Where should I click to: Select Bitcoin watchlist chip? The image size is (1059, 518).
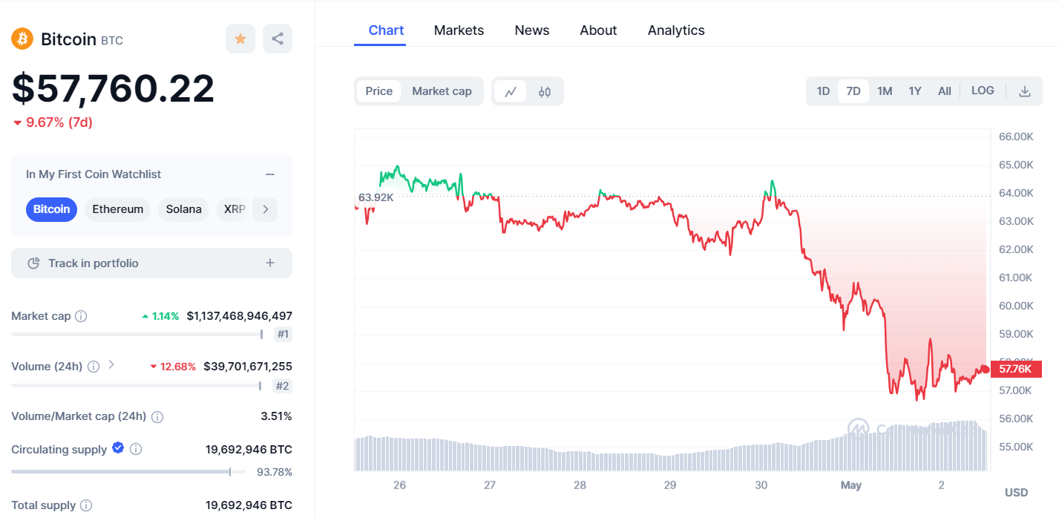click(x=52, y=209)
